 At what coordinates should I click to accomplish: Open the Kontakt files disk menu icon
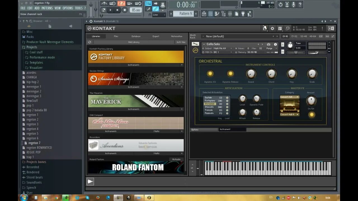coord(265,28)
